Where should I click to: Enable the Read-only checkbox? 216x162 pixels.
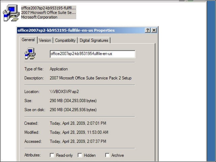(52, 155)
